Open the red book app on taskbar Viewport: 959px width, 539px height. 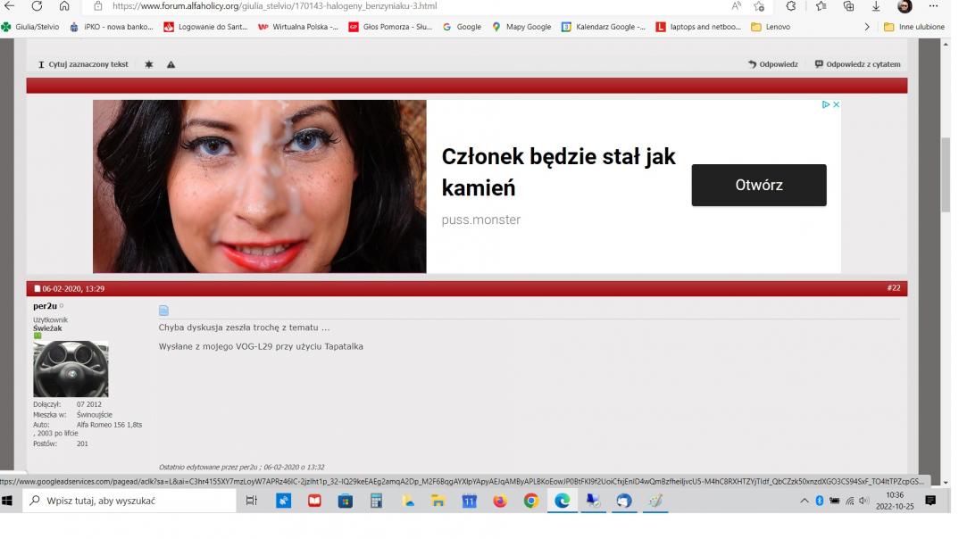(x=314, y=502)
